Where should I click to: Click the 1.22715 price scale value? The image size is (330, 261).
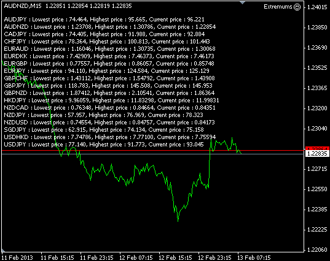(x=317, y=169)
